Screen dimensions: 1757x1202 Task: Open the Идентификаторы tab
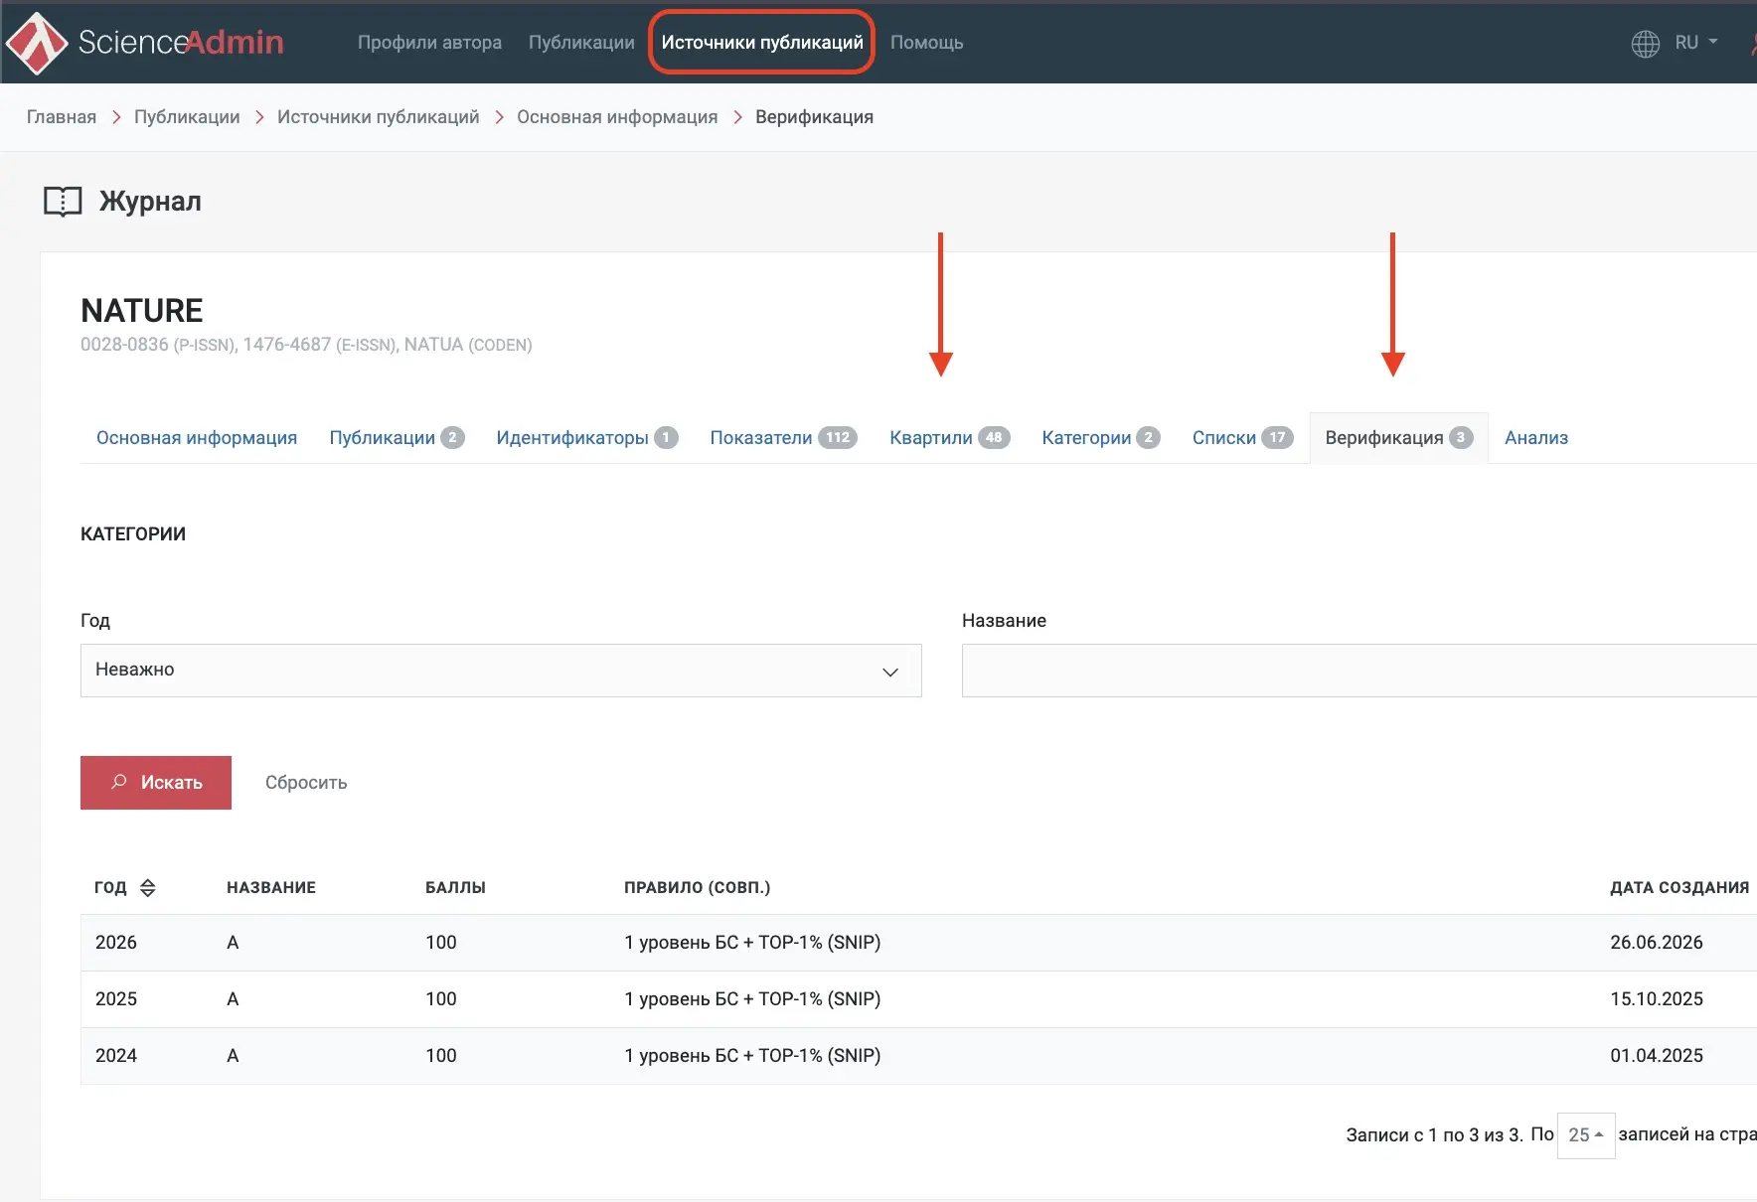(586, 438)
